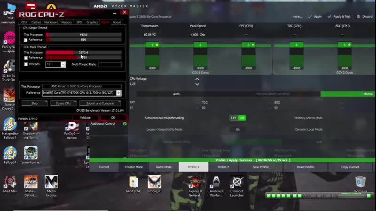Open the Mafia Definitive Edition icon
The image size is (376, 211).
pyautogui.click(x=31, y=186)
